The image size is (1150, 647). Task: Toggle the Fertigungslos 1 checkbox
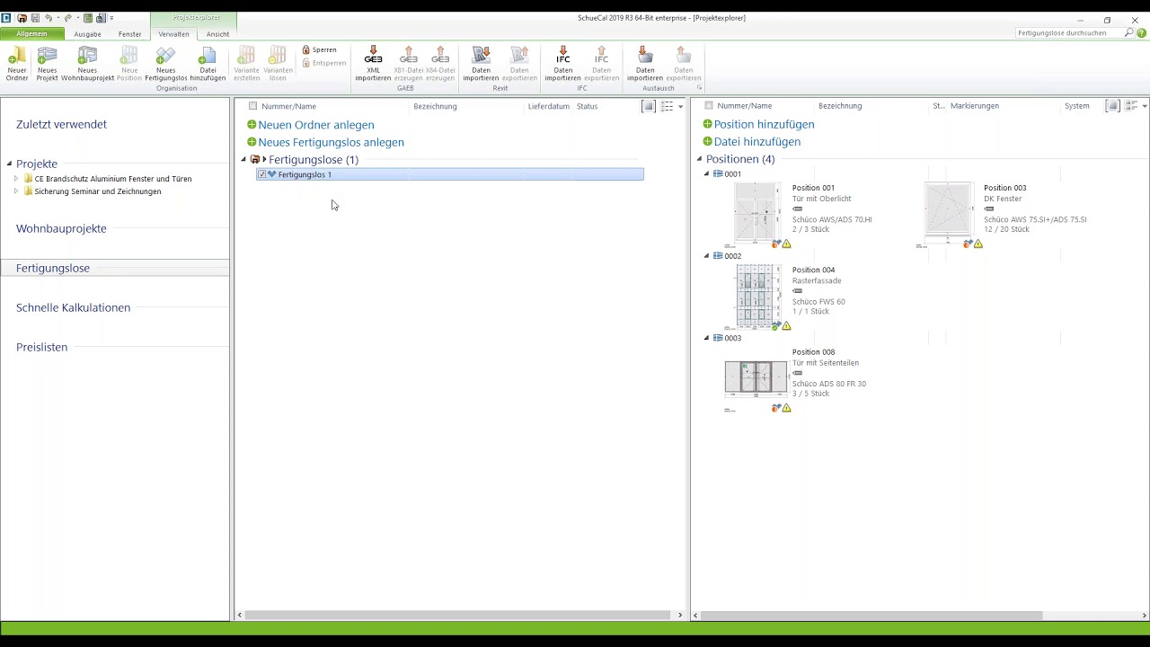click(x=261, y=174)
